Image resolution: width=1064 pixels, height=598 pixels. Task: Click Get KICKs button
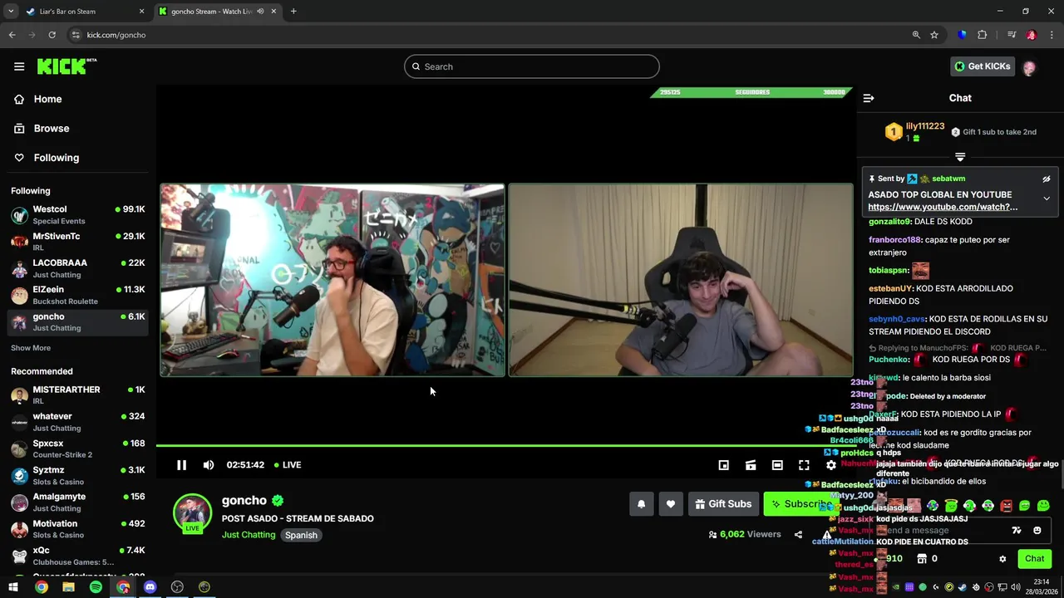click(983, 66)
